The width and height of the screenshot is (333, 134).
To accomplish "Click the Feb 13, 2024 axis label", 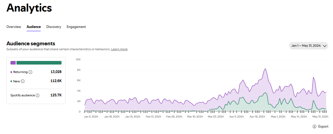I will [x=153, y=117].
